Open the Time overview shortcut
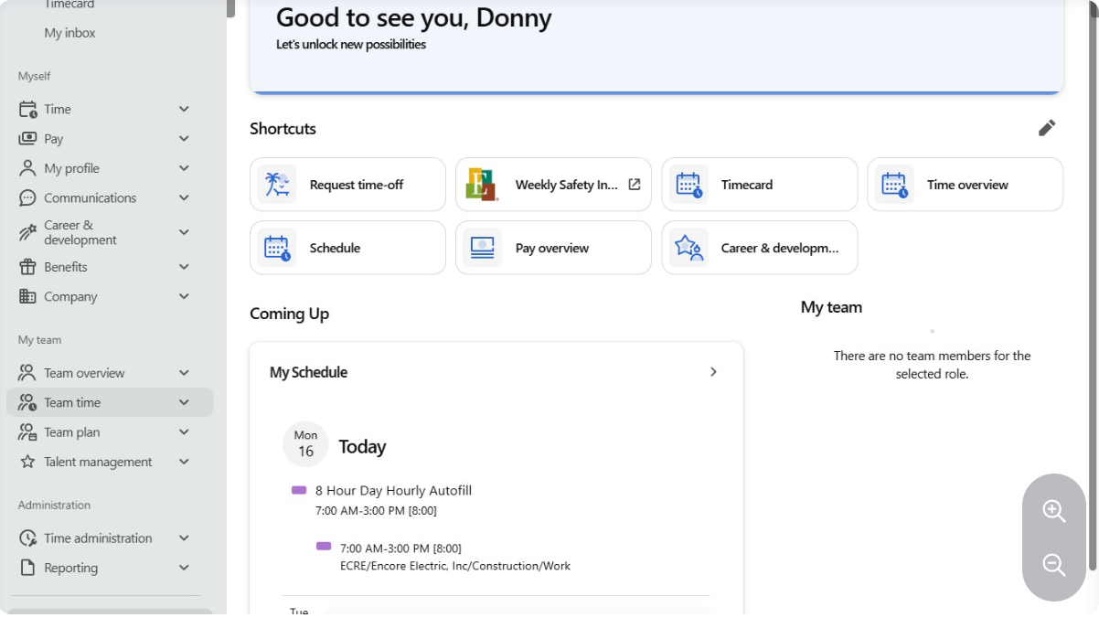 click(966, 185)
